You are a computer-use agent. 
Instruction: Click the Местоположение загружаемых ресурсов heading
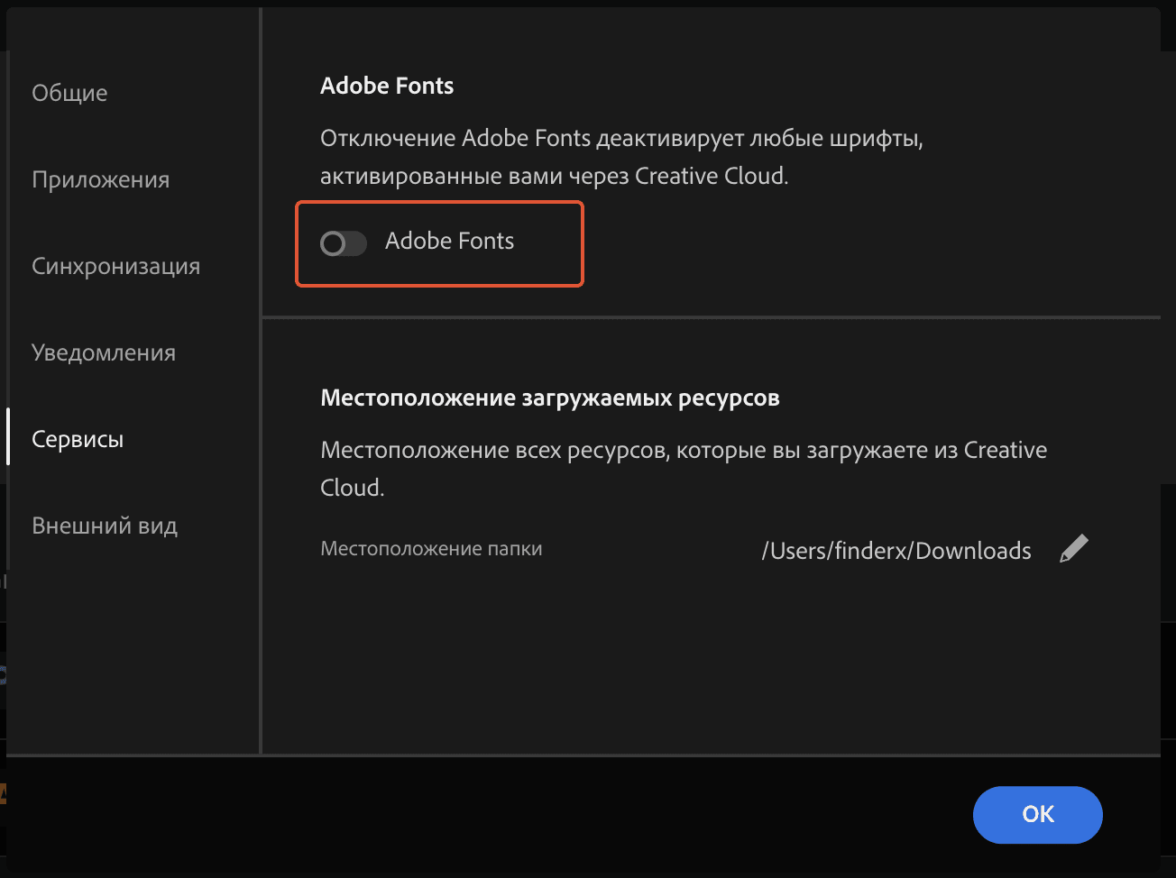click(x=549, y=398)
